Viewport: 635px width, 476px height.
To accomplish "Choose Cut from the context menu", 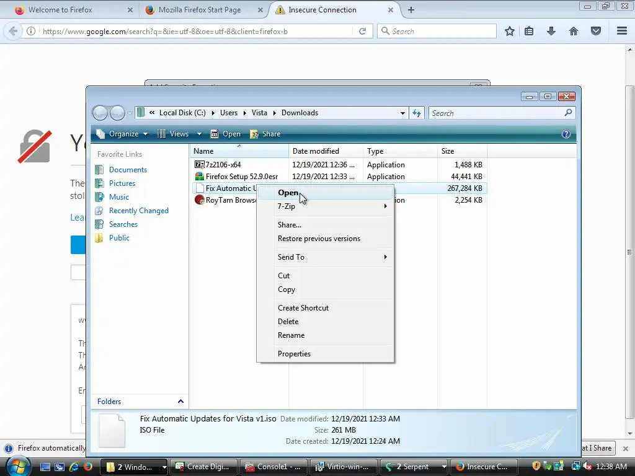I will click(x=325, y=276).
